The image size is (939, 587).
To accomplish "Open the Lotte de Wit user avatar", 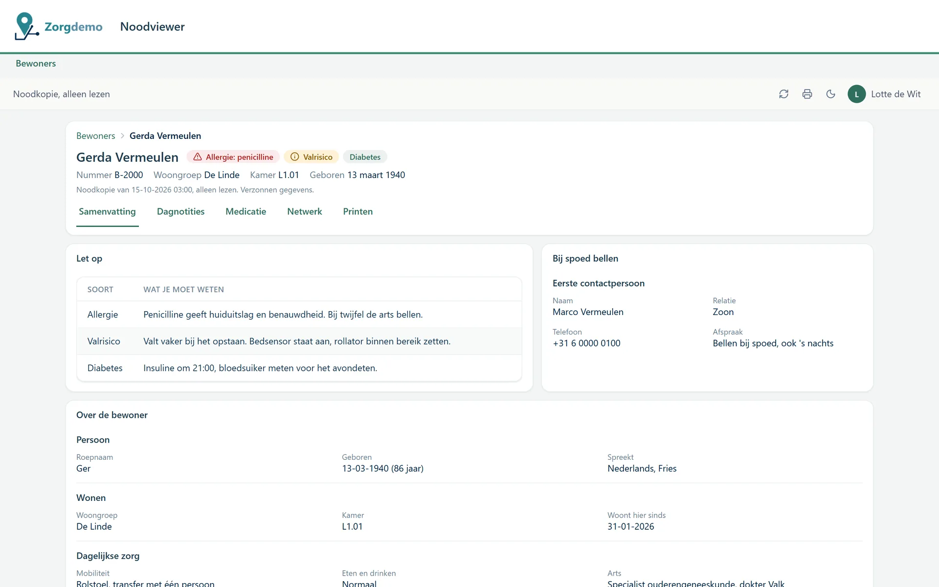I will [856, 94].
